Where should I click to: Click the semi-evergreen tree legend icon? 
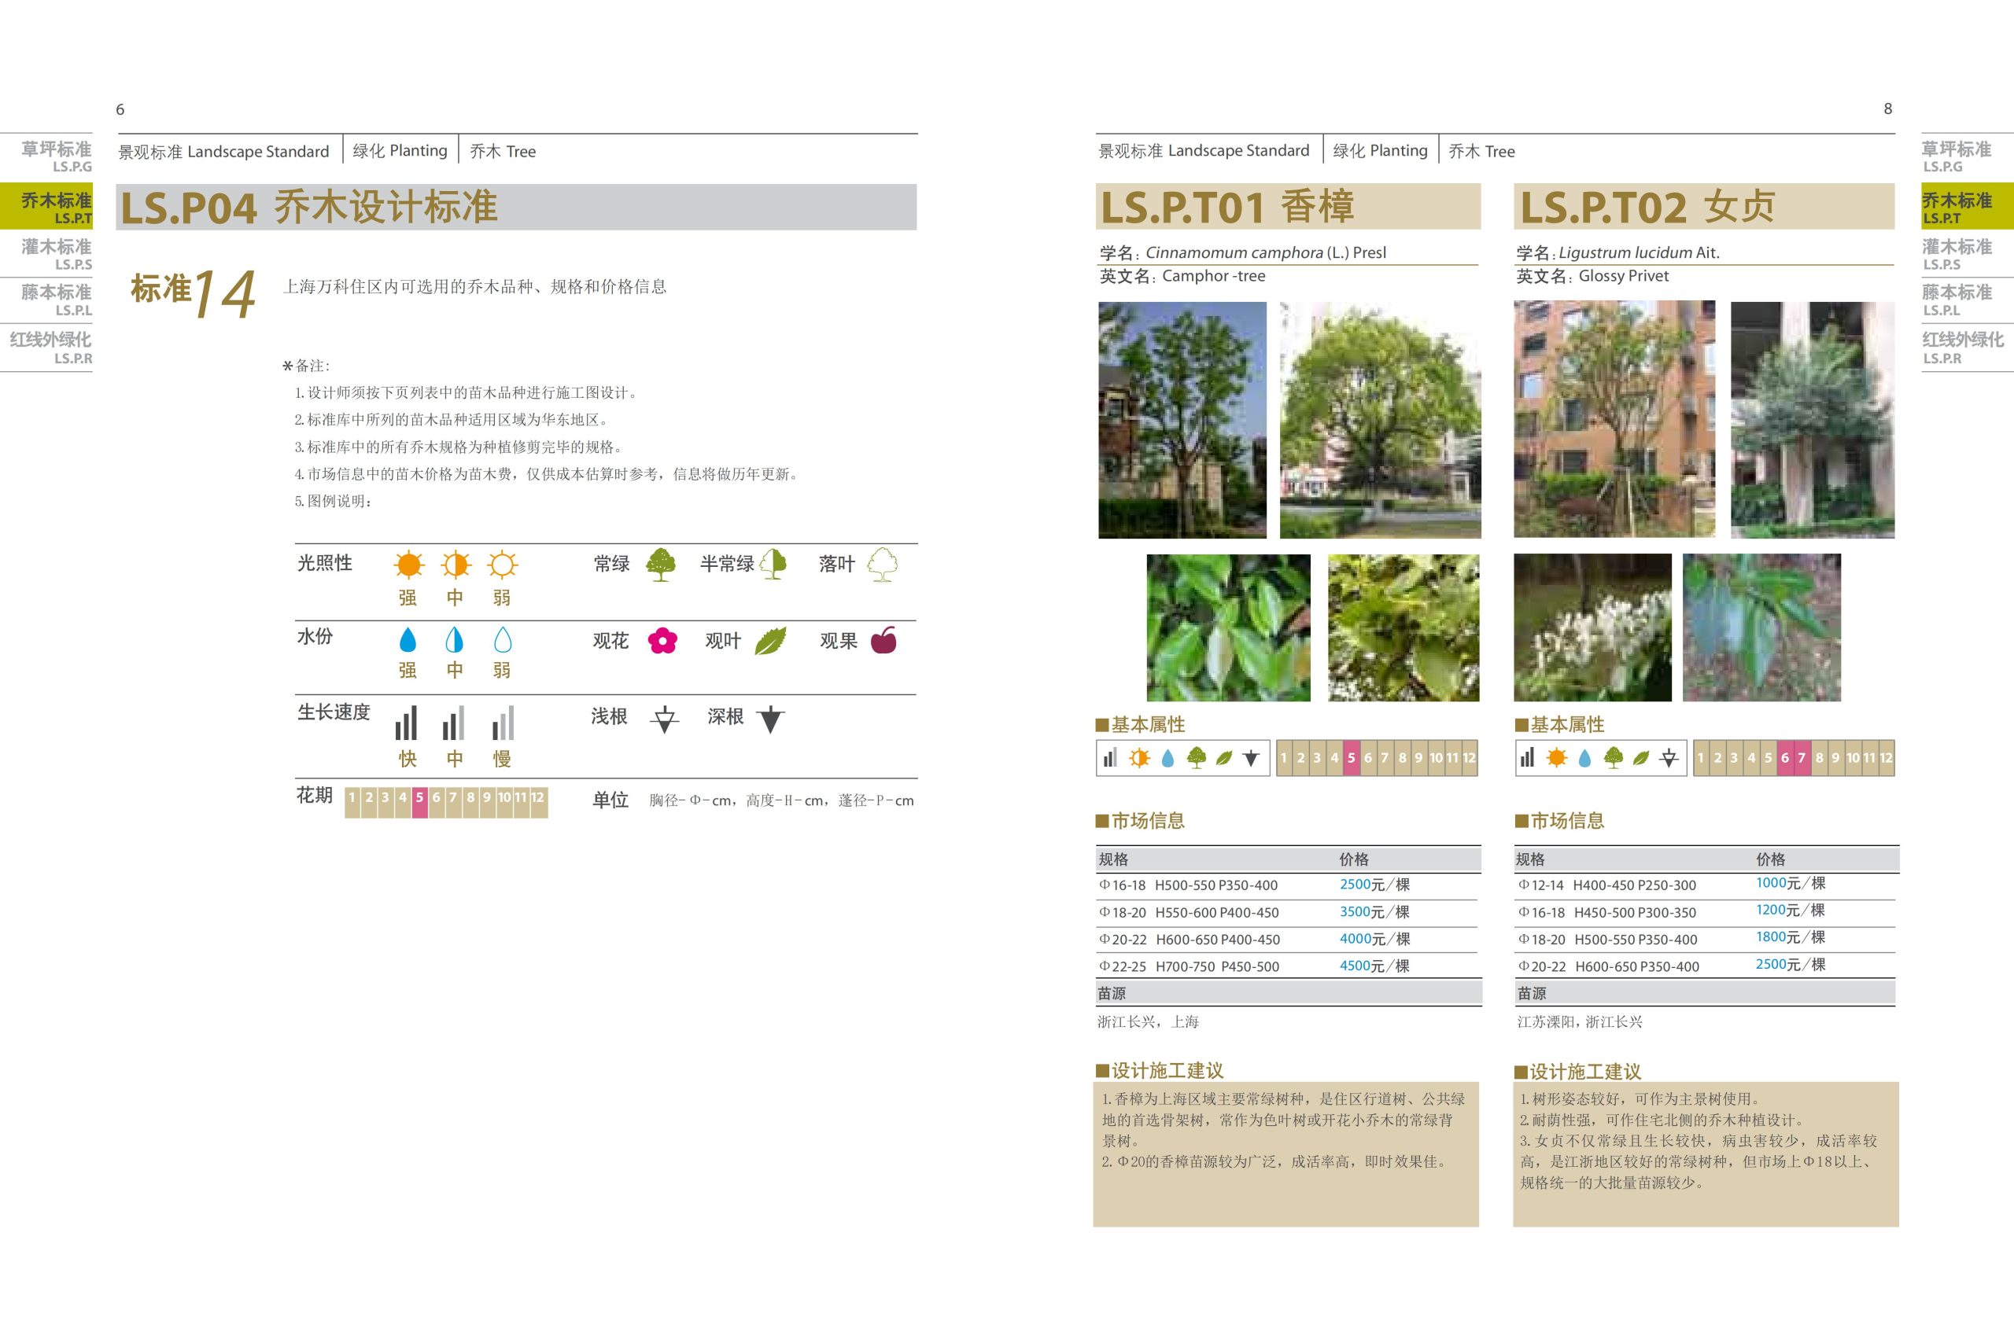pyautogui.click(x=773, y=564)
